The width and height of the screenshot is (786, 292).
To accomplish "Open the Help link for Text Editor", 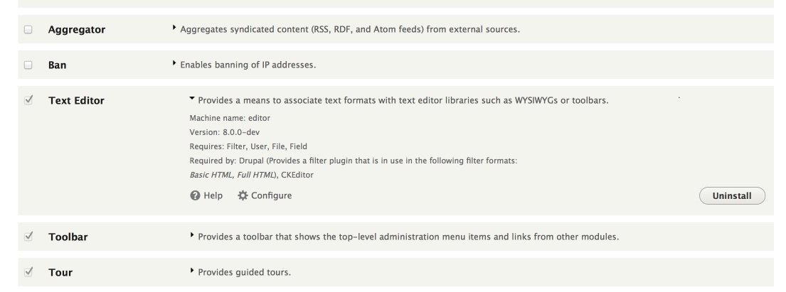I will pos(206,195).
